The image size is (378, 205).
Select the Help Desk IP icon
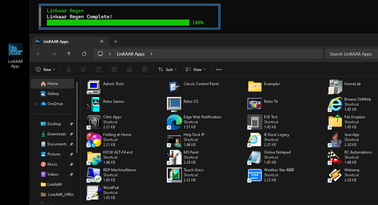pyautogui.click(x=174, y=141)
